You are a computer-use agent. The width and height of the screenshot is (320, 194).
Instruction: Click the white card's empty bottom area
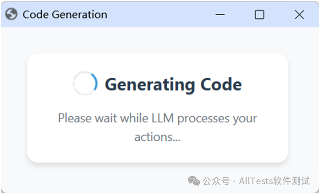coord(157,153)
